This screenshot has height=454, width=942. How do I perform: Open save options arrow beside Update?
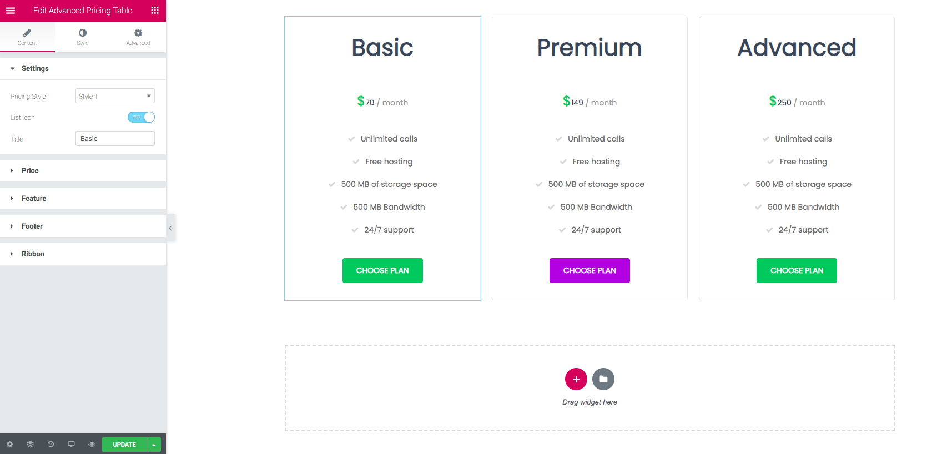click(x=154, y=445)
